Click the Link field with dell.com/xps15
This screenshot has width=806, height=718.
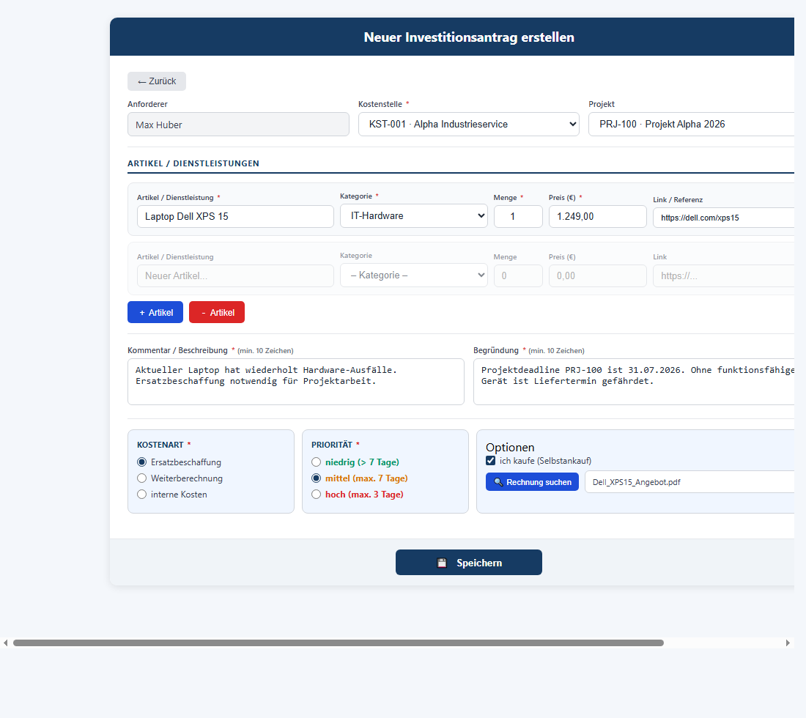coord(724,218)
